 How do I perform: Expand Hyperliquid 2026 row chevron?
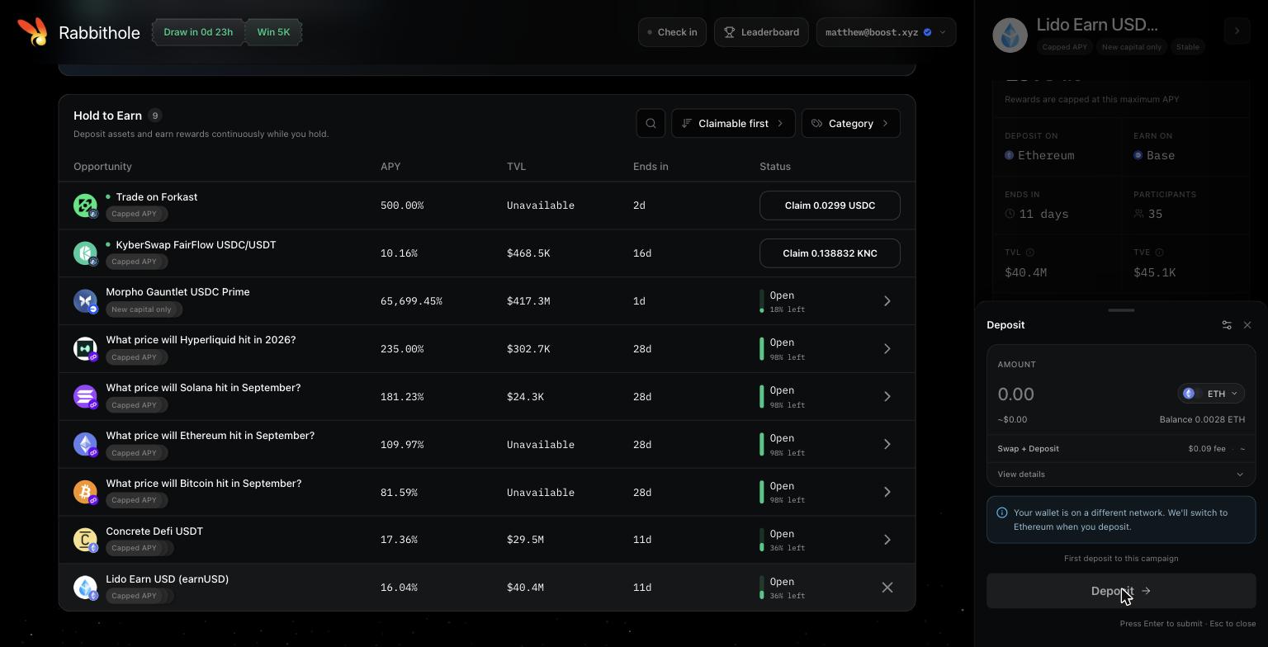coord(887,349)
